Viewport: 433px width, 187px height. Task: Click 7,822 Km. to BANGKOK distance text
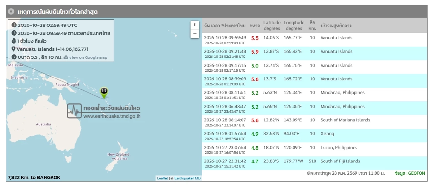click(x=34, y=178)
